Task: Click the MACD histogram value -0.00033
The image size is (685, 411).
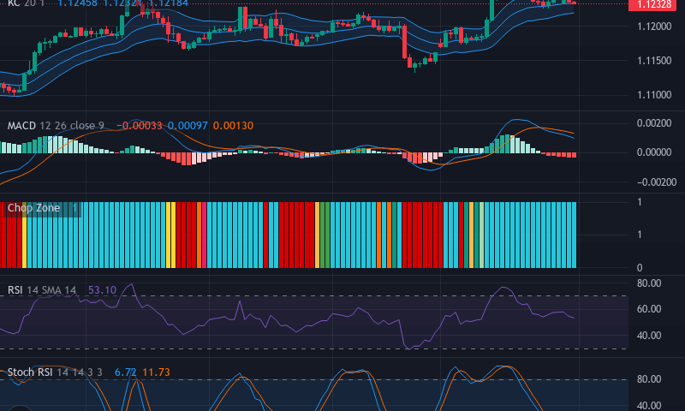Action: (139, 126)
